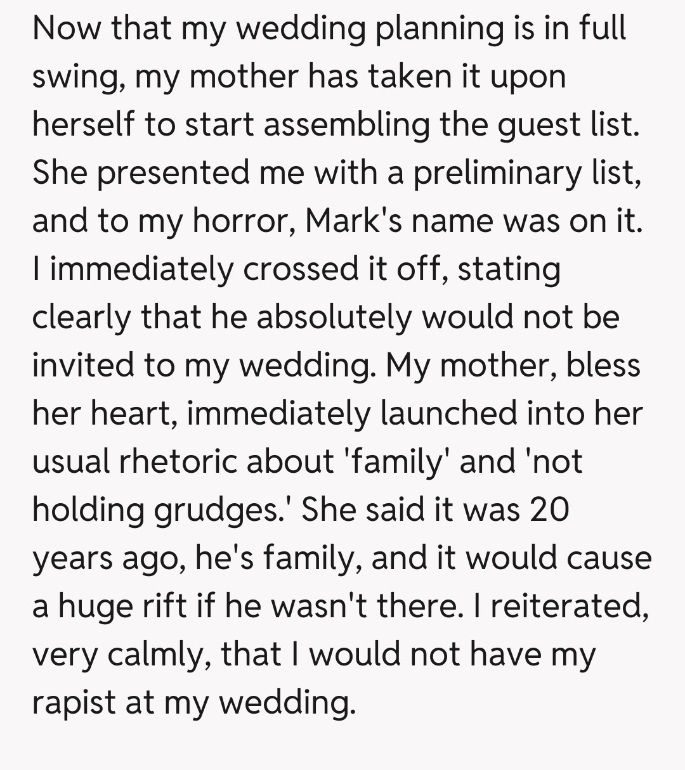Click the word "invited" in the paragraph
Screen dimensions: 685x770
(x=81, y=365)
